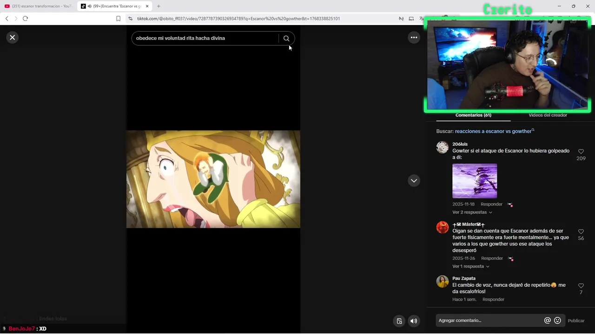
Task: Go back in the browser
Action: (7, 19)
